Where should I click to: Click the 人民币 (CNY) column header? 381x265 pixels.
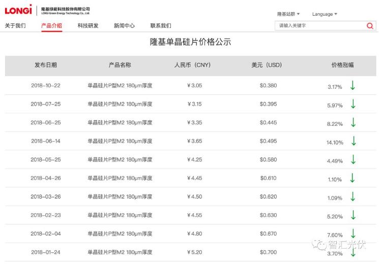(x=192, y=65)
